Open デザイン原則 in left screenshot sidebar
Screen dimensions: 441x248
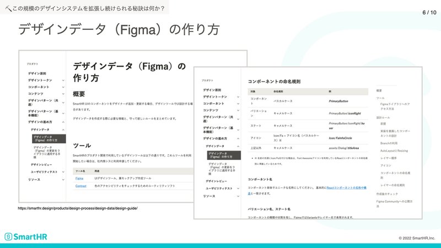(37, 73)
